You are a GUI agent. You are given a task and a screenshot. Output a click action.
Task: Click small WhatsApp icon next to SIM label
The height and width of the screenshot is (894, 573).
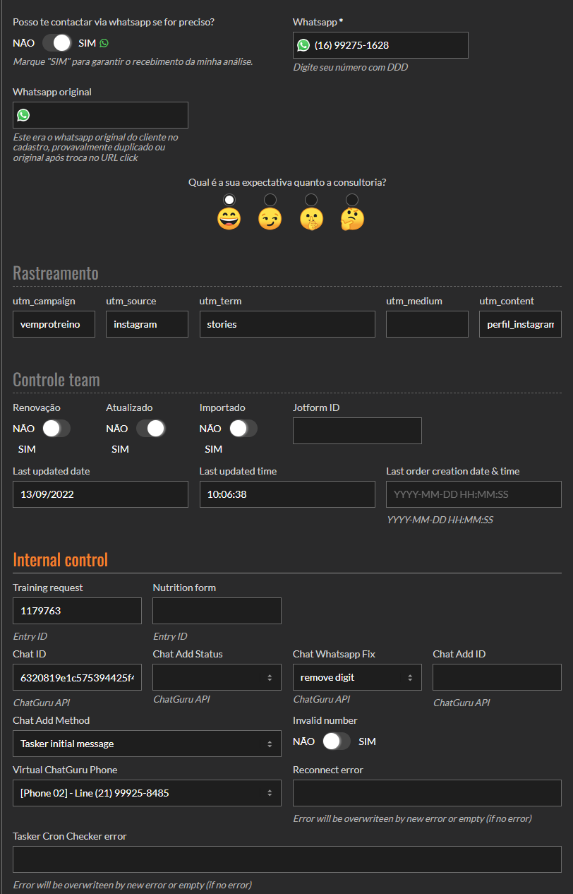[x=104, y=43]
